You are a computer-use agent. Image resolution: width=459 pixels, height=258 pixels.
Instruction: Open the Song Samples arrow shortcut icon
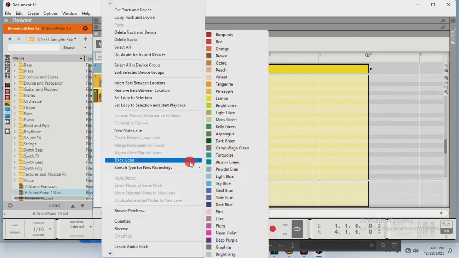tap(7, 122)
